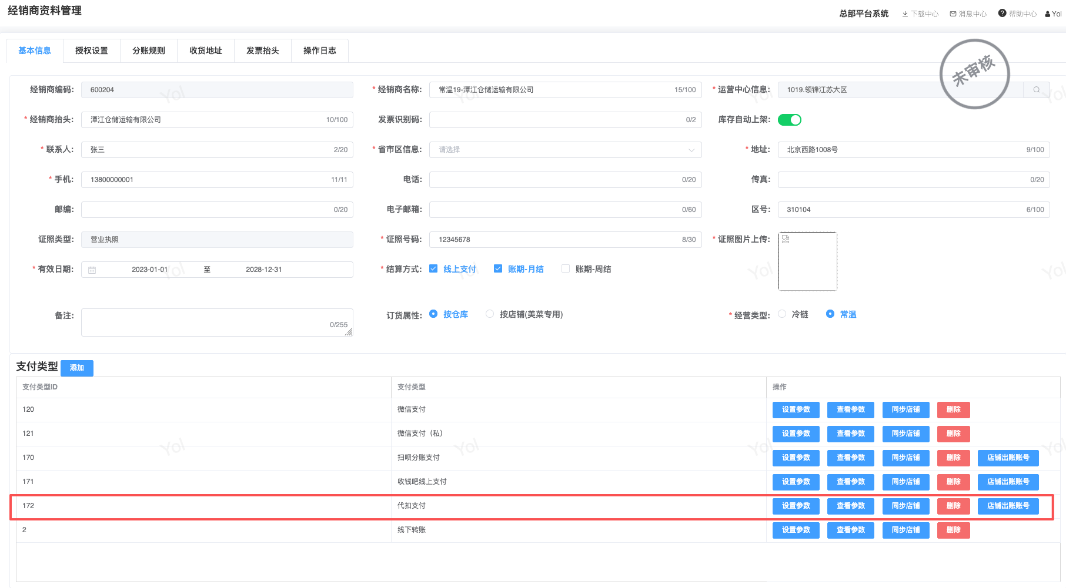The height and width of the screenshot is (588, 1066).
Task: Open the 操作日志 tab
Action: [x=320, y=51]
